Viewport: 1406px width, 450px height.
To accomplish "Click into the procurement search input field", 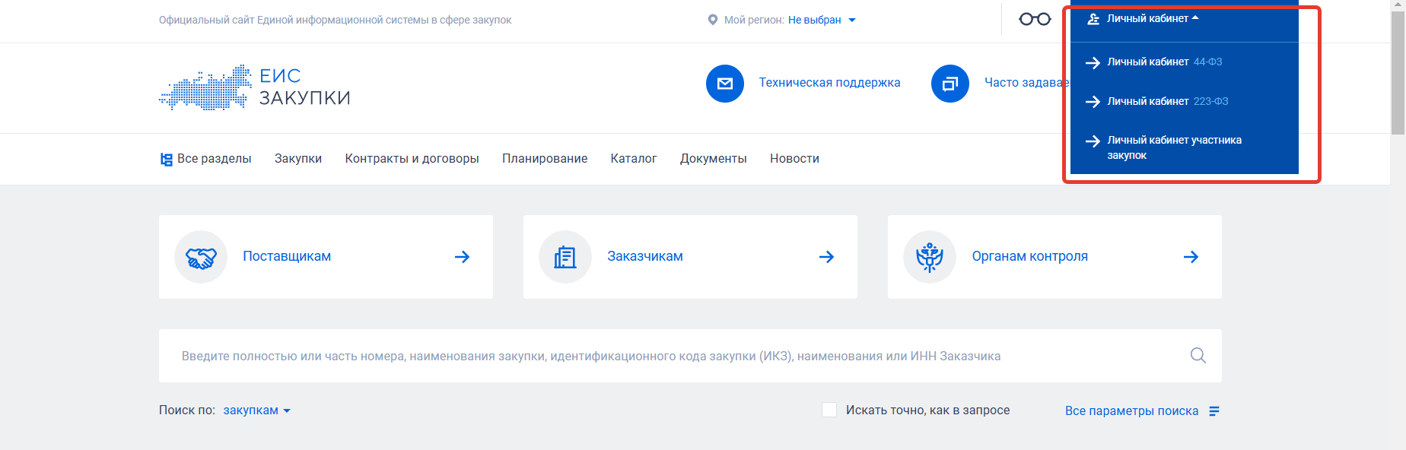I will pos(670,356).
